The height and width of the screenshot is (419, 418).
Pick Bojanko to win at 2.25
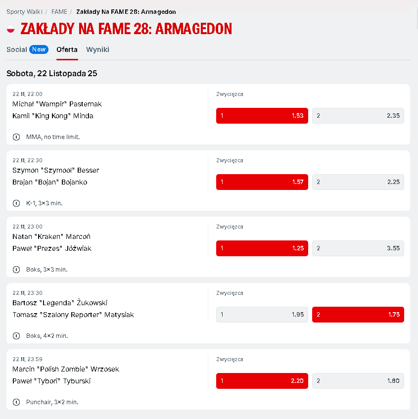coord(358,182)
